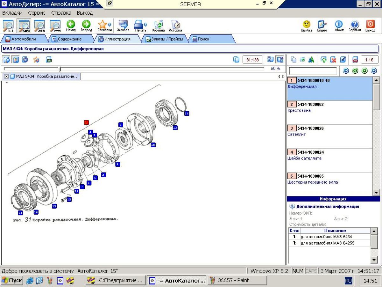Toggle the left-side panel layout icon
The height and width of the screenshot is (287, 382).
(271, 60)
